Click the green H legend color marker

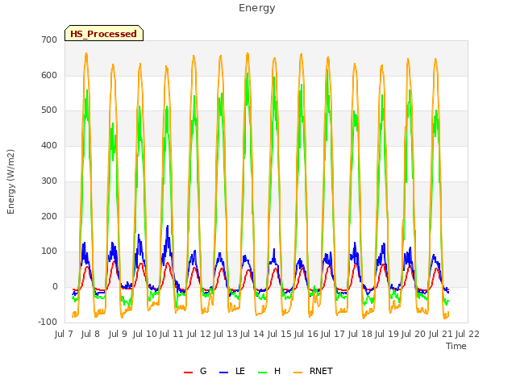(263, 372)
